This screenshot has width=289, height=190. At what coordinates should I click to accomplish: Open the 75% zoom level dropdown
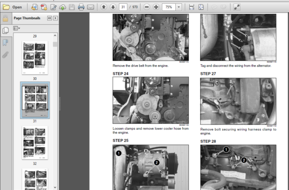(179, 7)
